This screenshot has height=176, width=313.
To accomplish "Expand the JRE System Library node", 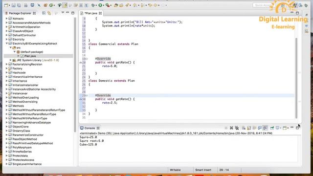I will 11,60.
